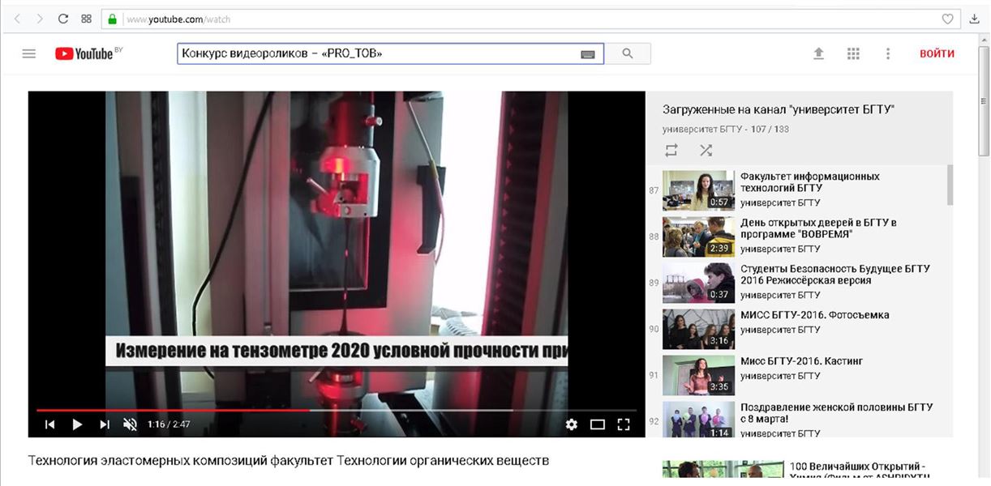Toggle playlist loop repeat
The width and height of the screenshot is (991, 486).
671,150
